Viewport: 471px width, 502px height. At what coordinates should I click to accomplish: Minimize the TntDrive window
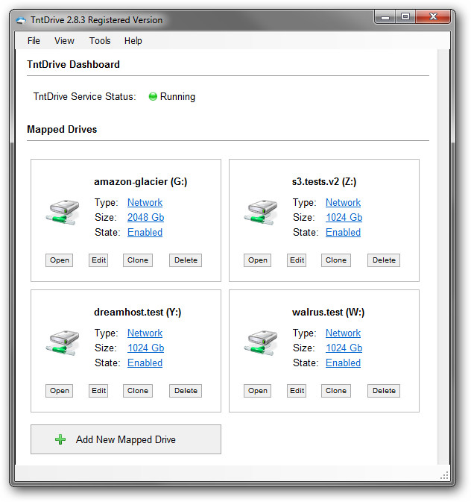pos(385,16)
